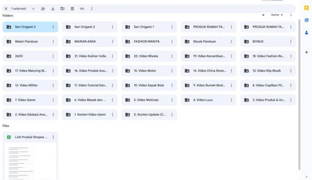Select 12. Video Militer folder

tap(30, 85)
